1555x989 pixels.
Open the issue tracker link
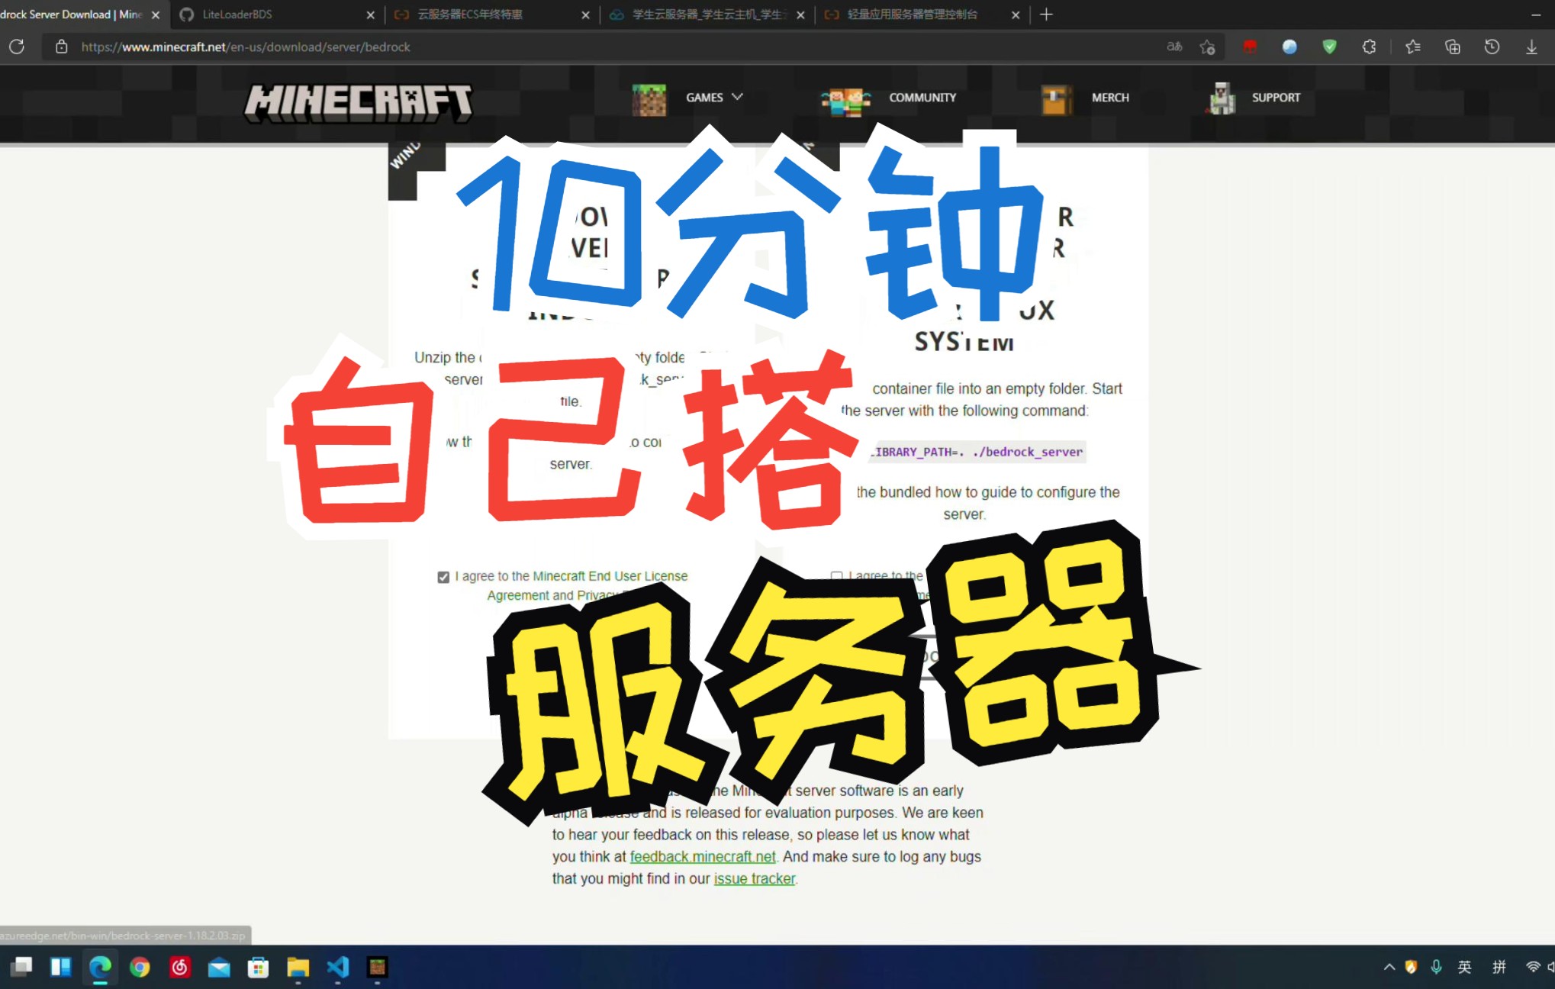[754, 879]
